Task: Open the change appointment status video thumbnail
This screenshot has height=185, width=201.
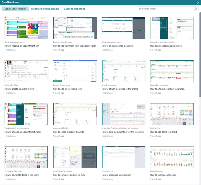Action: point(26,114)
